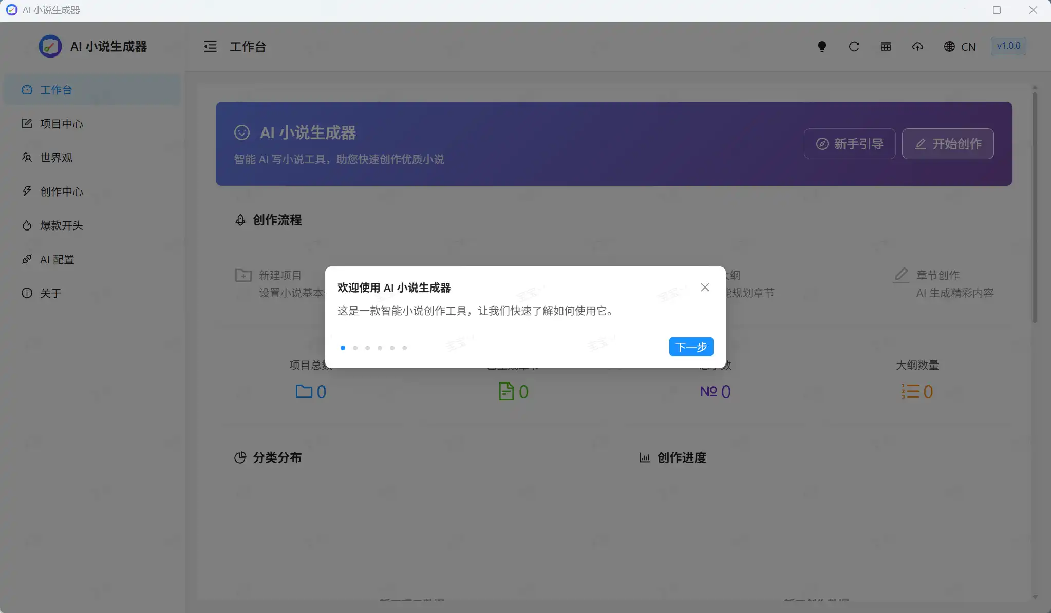Click the cloud upload icon

[917, 46]
